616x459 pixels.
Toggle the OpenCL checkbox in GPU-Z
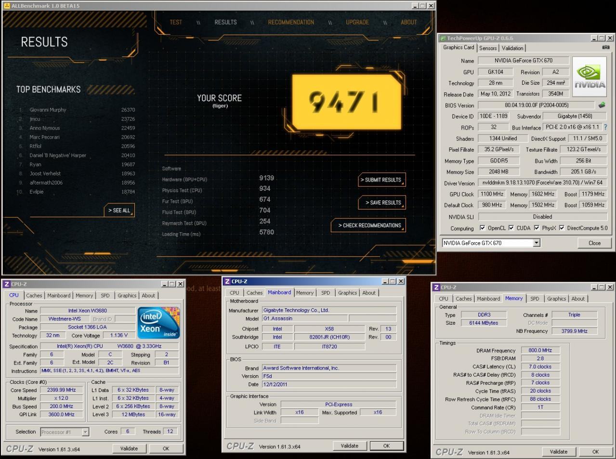482,228
